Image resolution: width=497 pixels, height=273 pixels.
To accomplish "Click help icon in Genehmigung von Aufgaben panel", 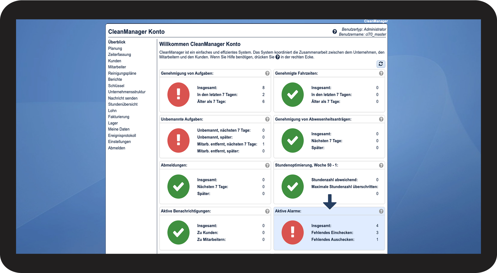I will [267, 73].
